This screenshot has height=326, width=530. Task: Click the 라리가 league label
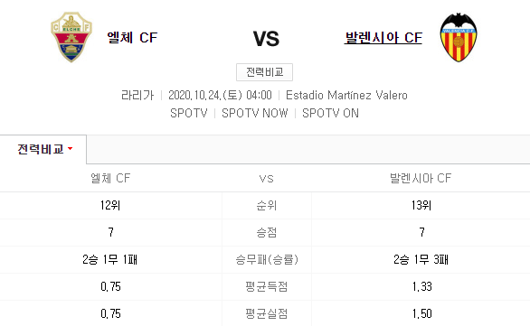click(137, 95)
